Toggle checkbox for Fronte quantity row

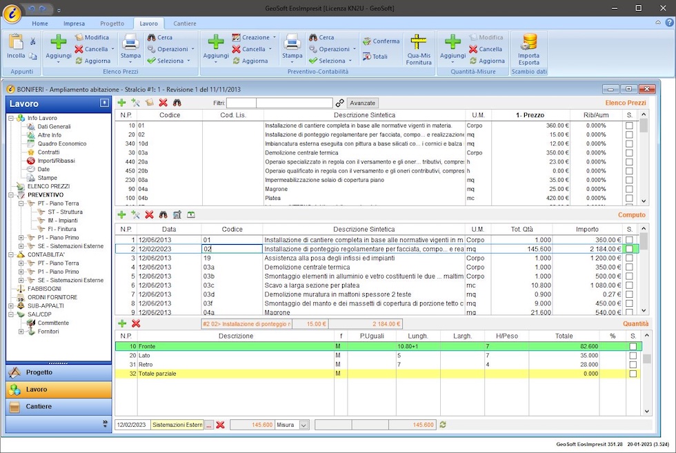tap(633, 346)
